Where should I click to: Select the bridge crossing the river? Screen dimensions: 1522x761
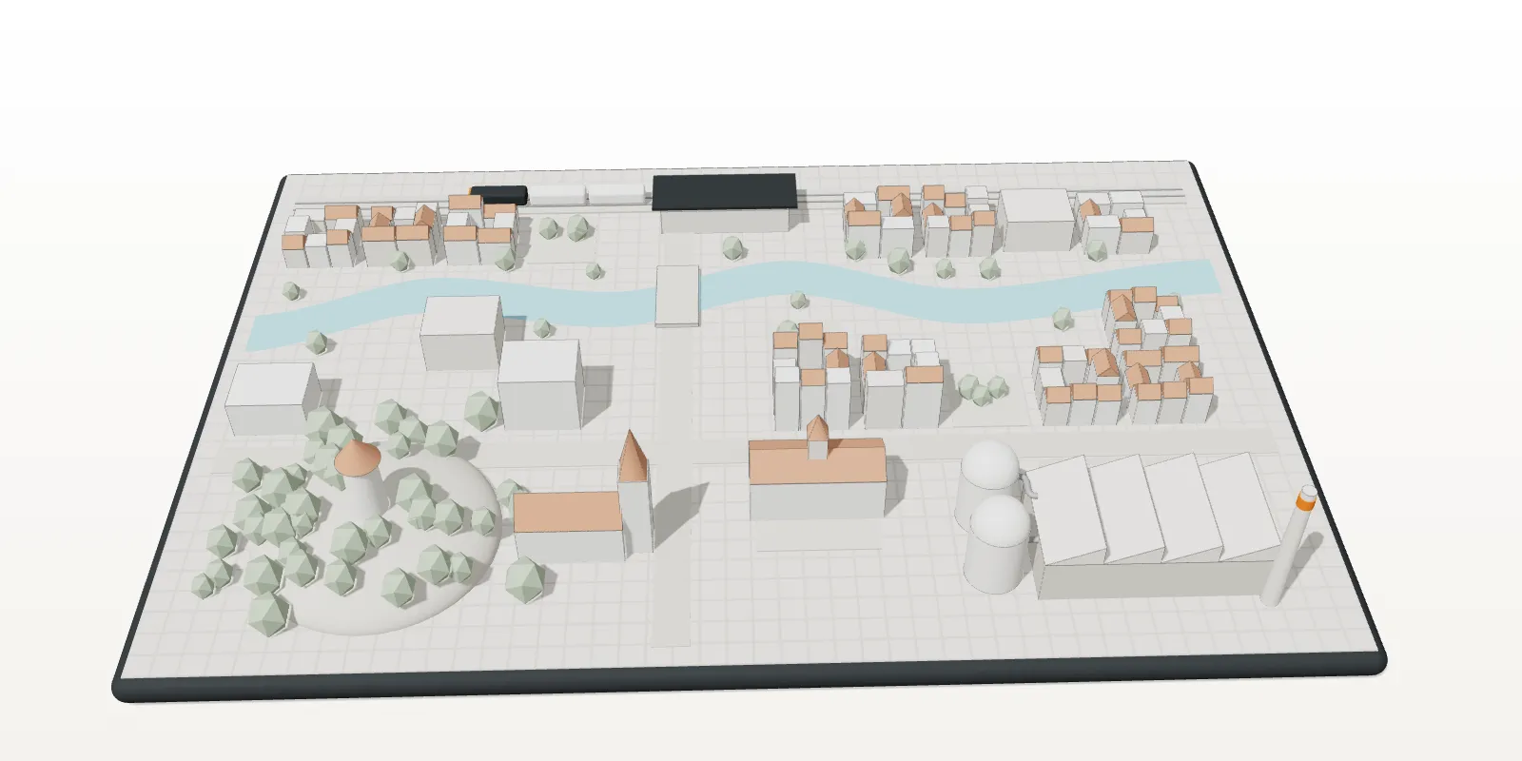coord(679,296)
